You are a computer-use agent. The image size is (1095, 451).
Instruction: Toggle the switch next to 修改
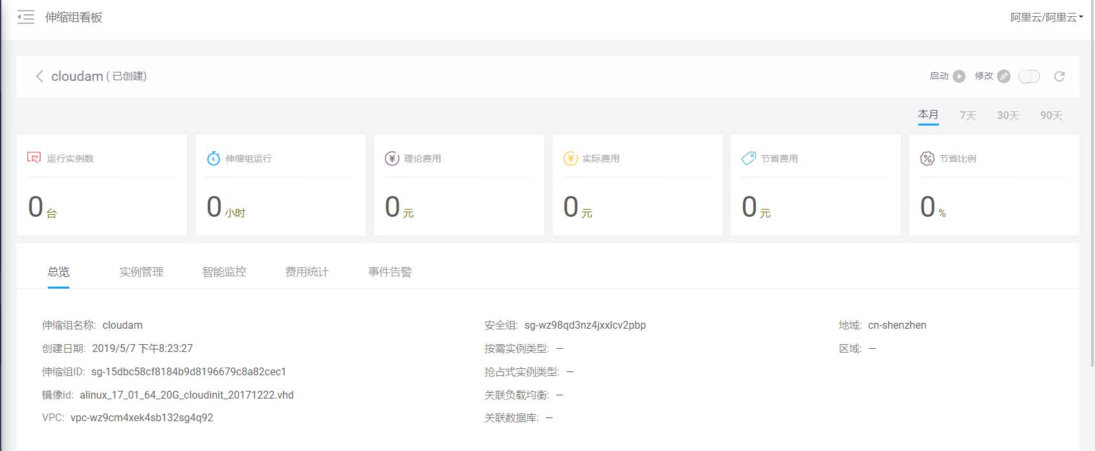pyautogui.click(x=1029, y=76)
